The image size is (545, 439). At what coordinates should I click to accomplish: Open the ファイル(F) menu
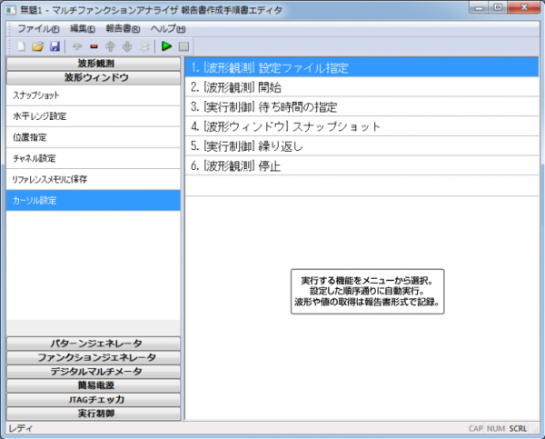point(38,29)
